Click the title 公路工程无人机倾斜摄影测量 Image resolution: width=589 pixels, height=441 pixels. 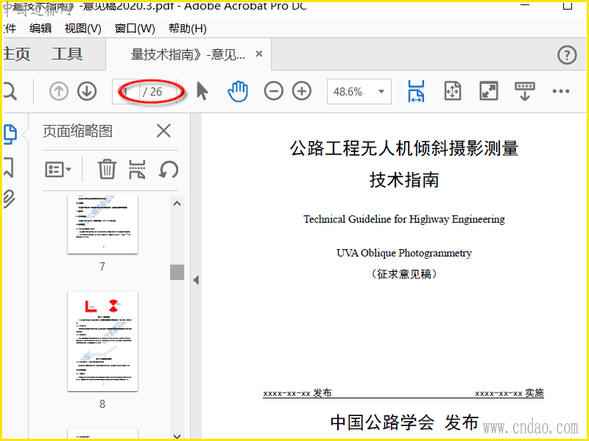(404, 148)
